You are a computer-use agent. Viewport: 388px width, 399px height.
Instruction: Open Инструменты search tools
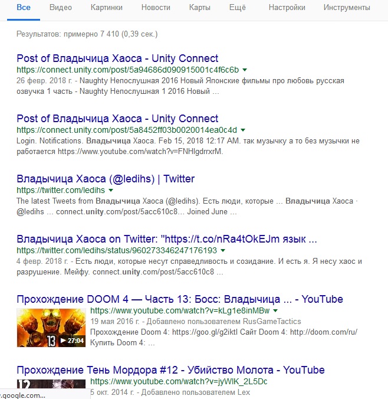[x=347, y=8]
